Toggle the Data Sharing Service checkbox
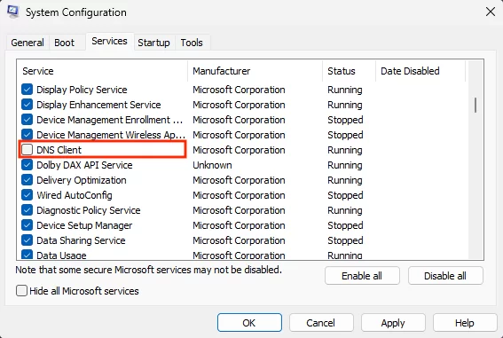Image resolution: width=503 pixels, height=338 pixels. click(x=27, y=240)
